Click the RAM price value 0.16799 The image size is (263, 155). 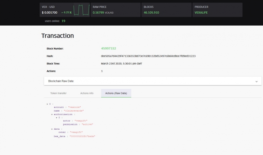click(98, 13)
